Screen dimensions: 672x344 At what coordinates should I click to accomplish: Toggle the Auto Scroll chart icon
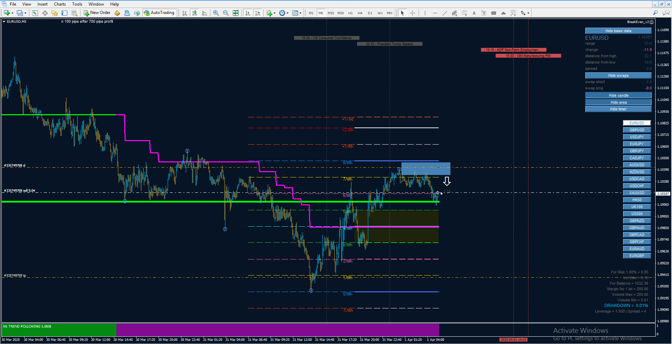click(248, 13)
